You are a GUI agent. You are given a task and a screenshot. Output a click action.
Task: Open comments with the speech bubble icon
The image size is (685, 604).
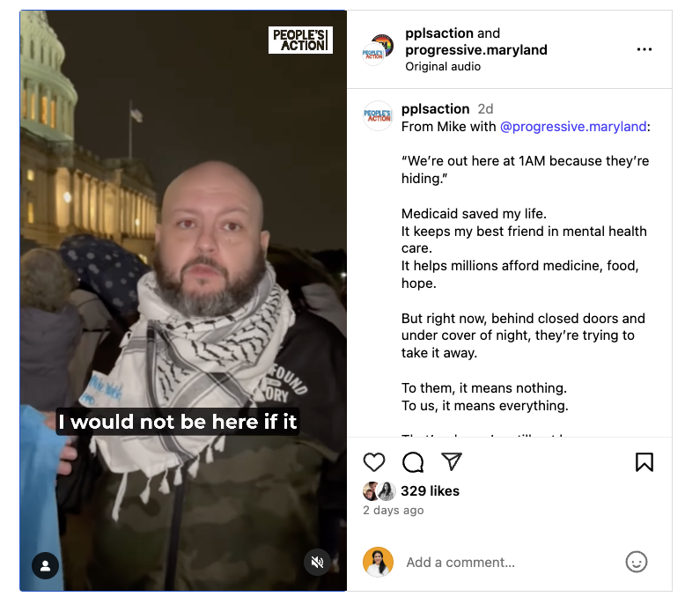(x=413, y=462)
